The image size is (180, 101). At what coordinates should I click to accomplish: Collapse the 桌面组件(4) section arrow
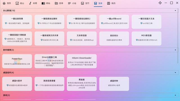[175, 73]
